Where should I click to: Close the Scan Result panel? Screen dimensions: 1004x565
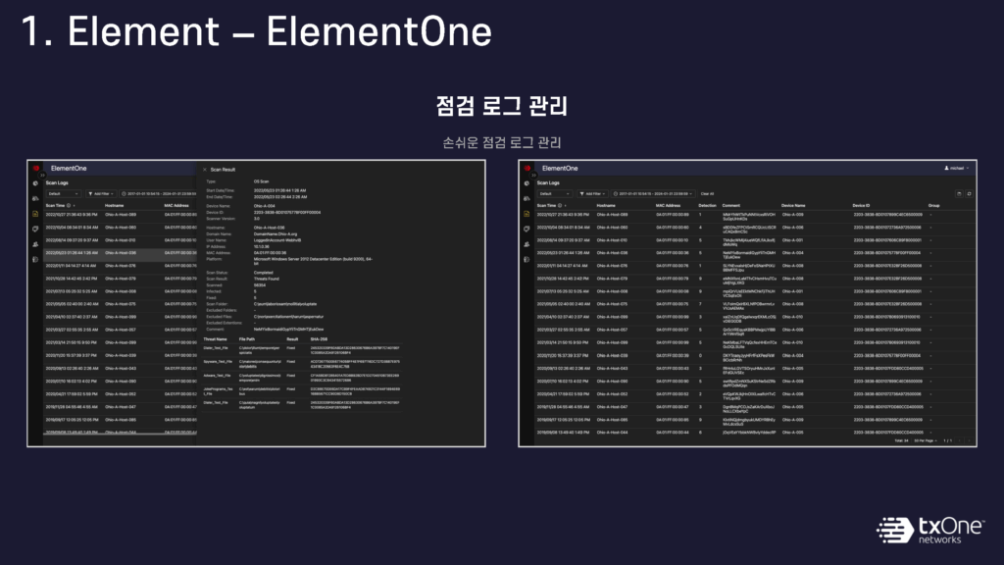pos(204,170)
